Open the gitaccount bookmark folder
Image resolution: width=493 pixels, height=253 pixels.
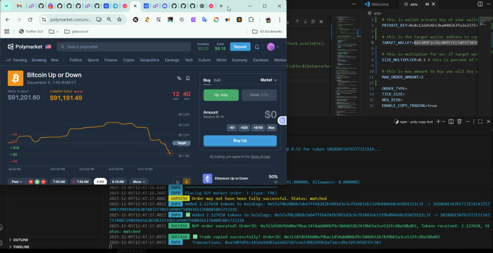coord(76,31)
